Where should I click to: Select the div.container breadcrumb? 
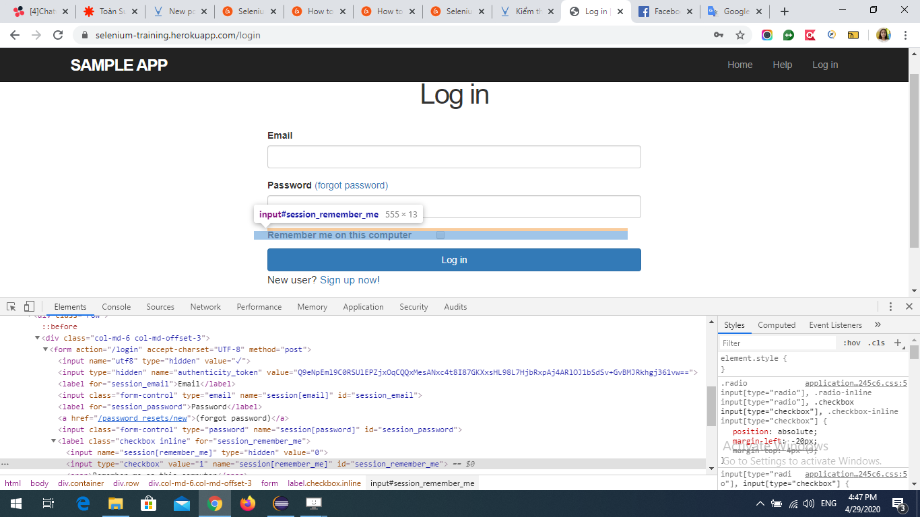pos(81,483)
